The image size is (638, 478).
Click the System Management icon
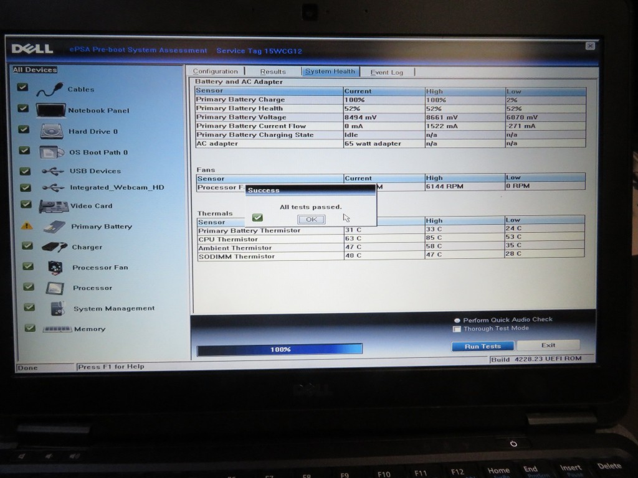coord(57,308)
